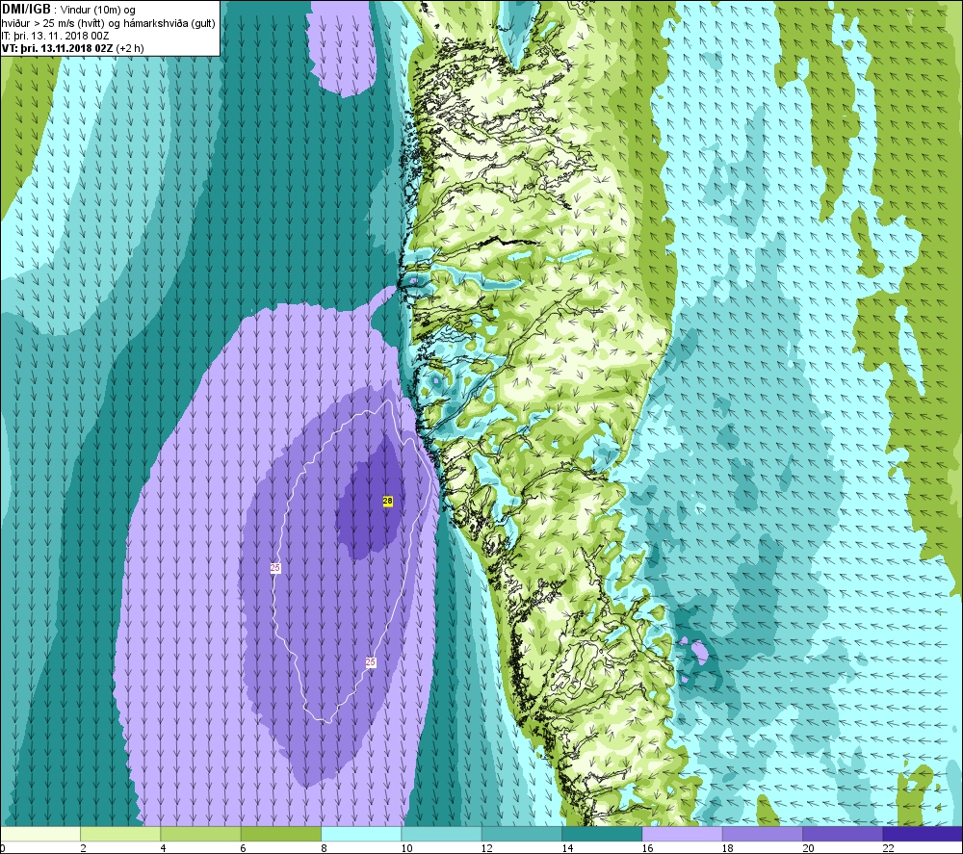Click the olive green 6–8 m/s legend swatch
Image resolution: width=963 pixels, height=854 pixels.
[x=281, y=834]
